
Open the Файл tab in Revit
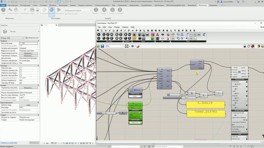point(3,5)
